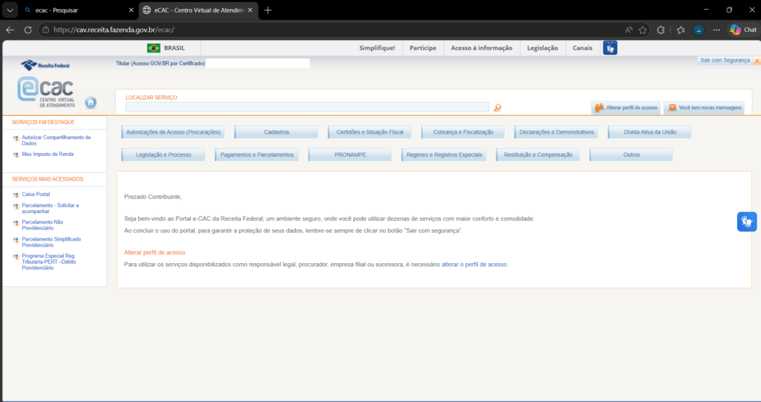Open browser extensions puzzle icon
The height and width of the screenshot is (402, 761).
pos(661,30)
